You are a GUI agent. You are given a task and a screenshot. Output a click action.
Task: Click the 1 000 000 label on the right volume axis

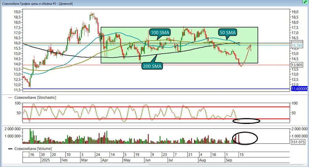coord(299,136)
